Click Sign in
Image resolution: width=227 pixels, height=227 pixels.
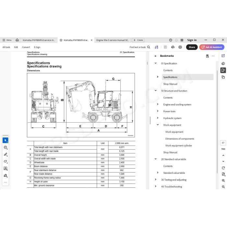192,40
